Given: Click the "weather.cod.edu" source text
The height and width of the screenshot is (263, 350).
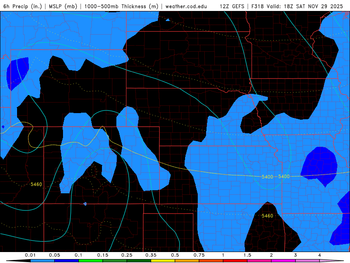Looking at the screenshot, I should point(186,6).
